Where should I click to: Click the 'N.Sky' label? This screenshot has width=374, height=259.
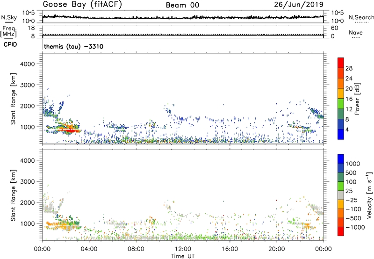point(9,17)
